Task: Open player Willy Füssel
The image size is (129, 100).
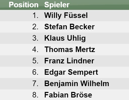Action: pyautogui.click(x=66, y=15)
